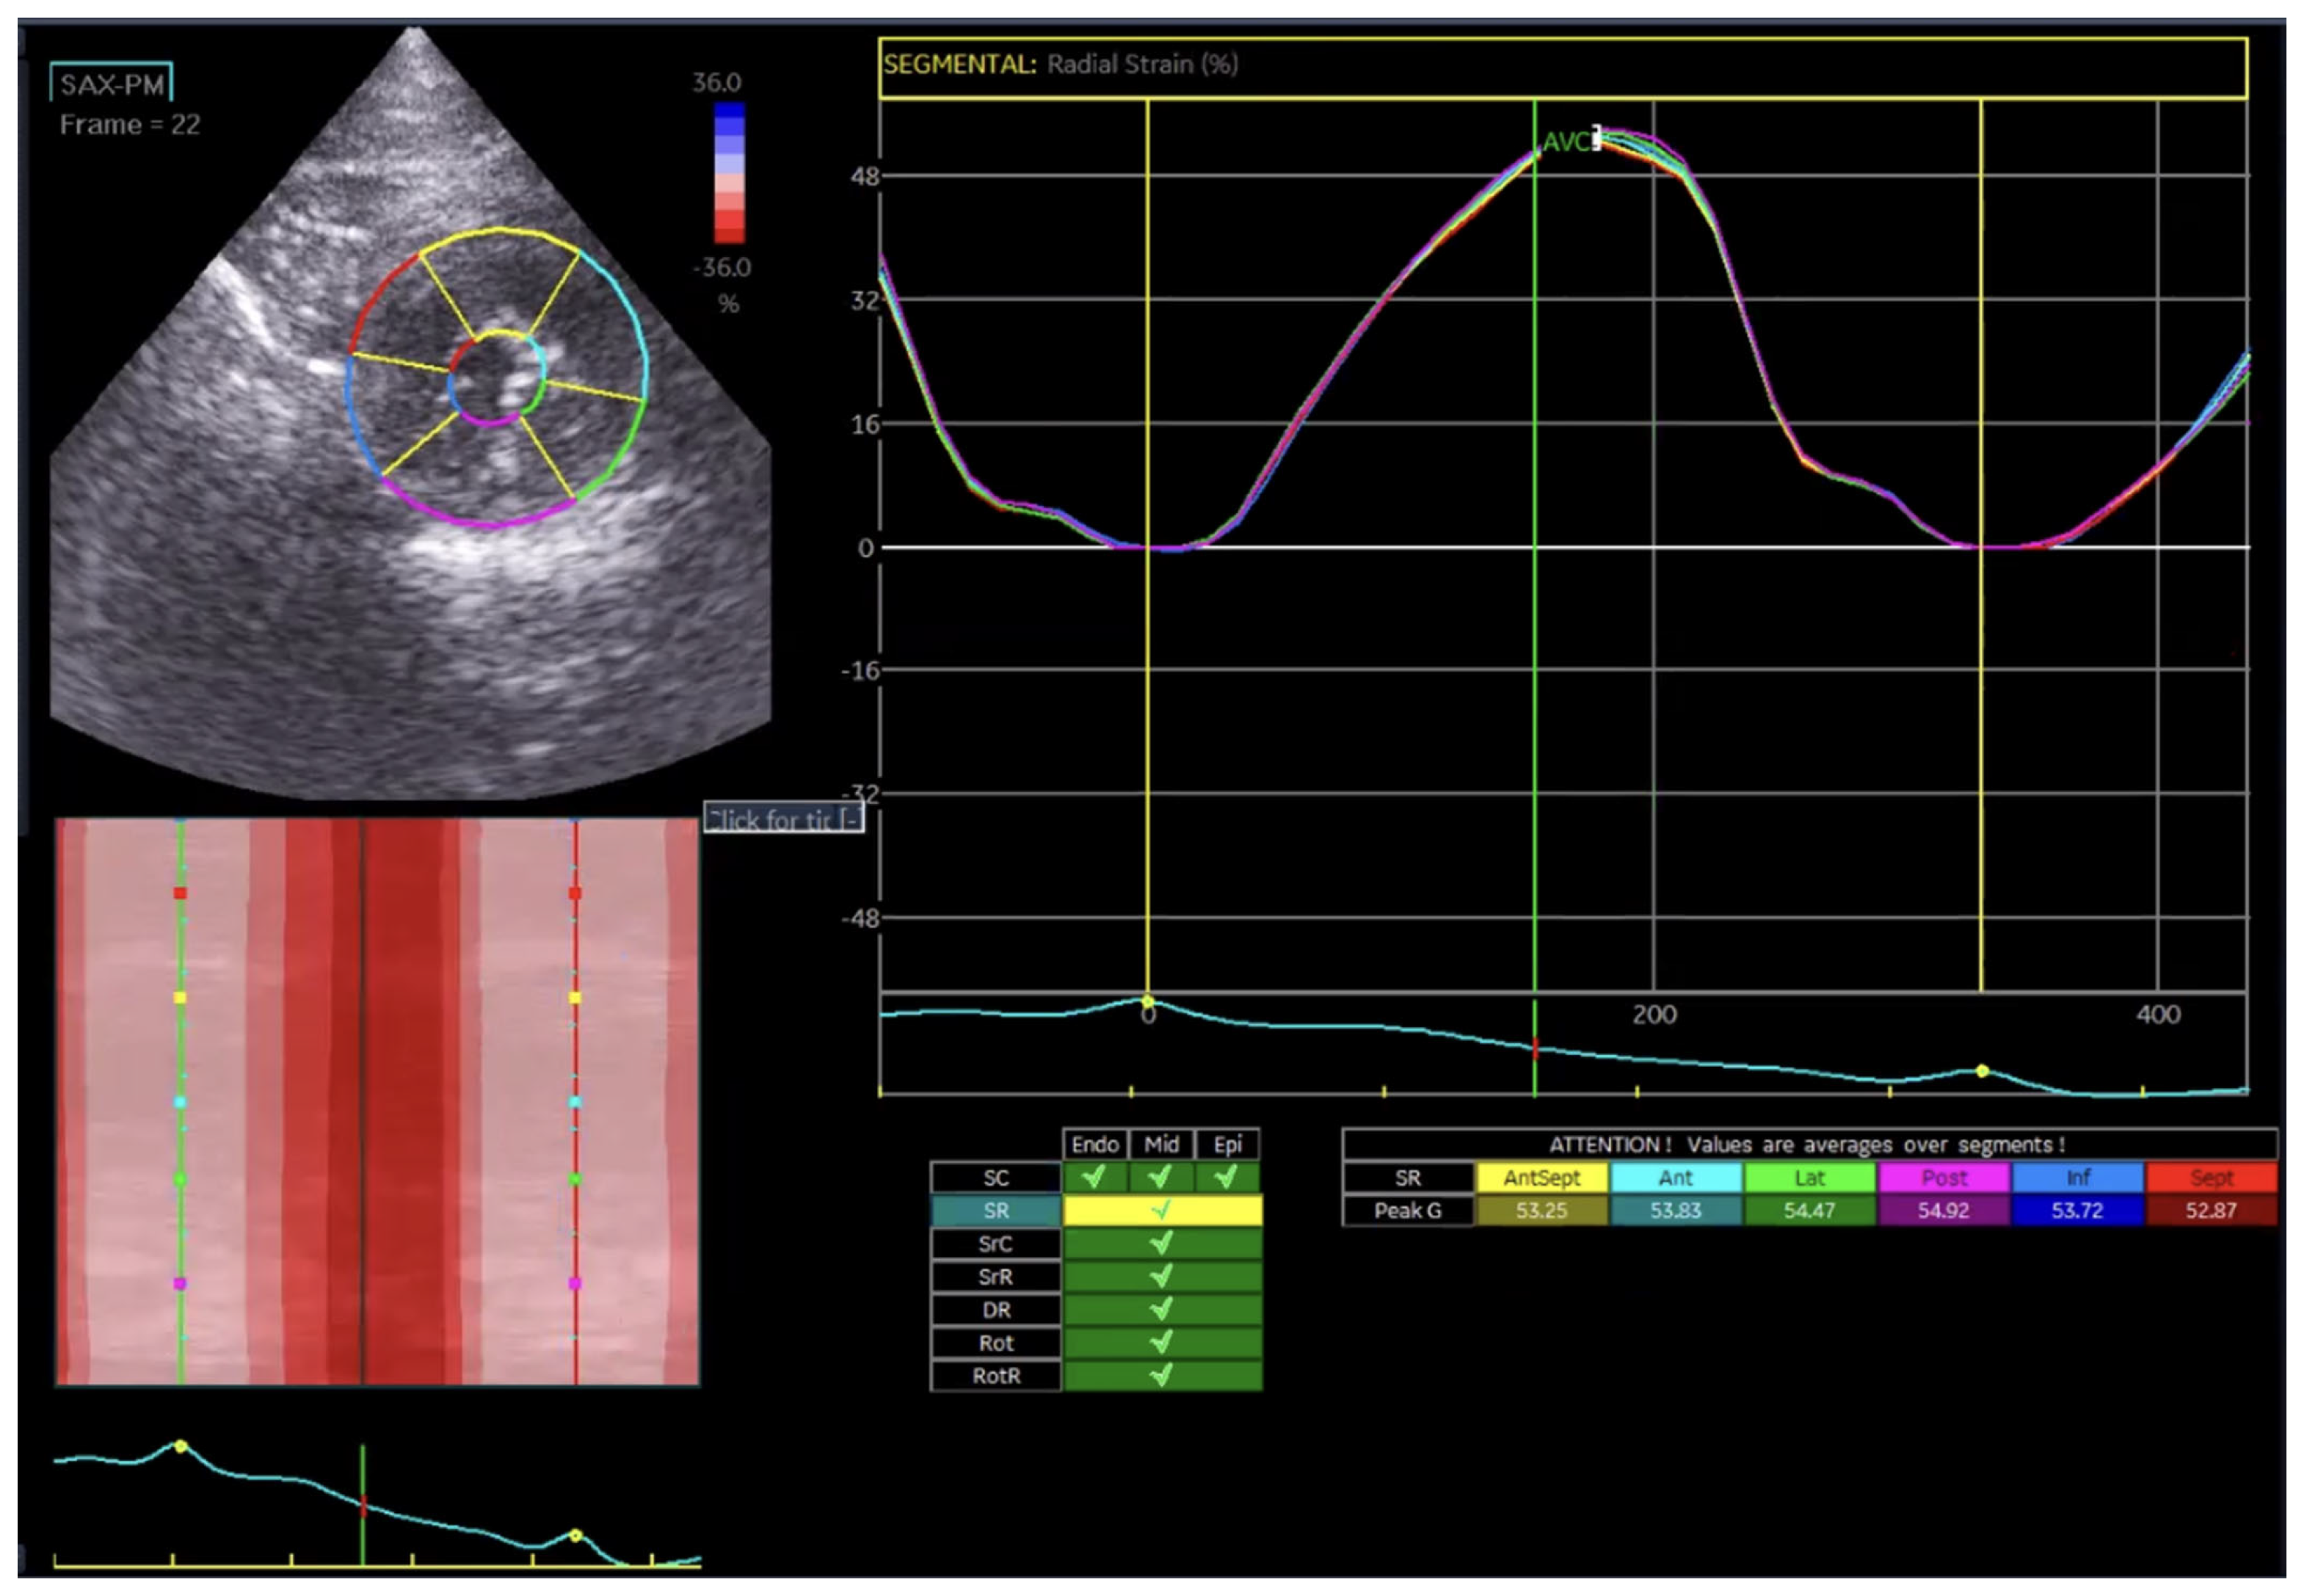Select the DR row label
This screenshot has width=2307, height=1596.
(995, 1309)
